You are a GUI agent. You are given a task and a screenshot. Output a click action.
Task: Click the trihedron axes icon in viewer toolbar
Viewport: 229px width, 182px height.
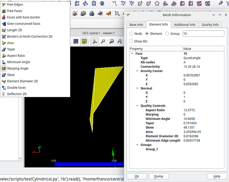click(94, 41)
